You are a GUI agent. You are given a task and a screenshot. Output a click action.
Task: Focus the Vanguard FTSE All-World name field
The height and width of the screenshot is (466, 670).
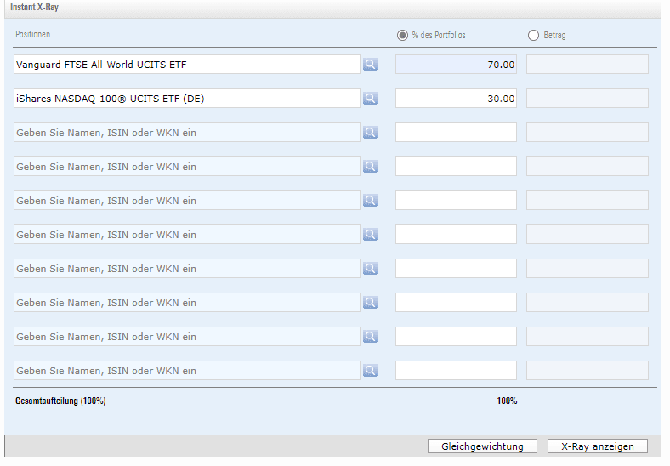pos(187,65)
